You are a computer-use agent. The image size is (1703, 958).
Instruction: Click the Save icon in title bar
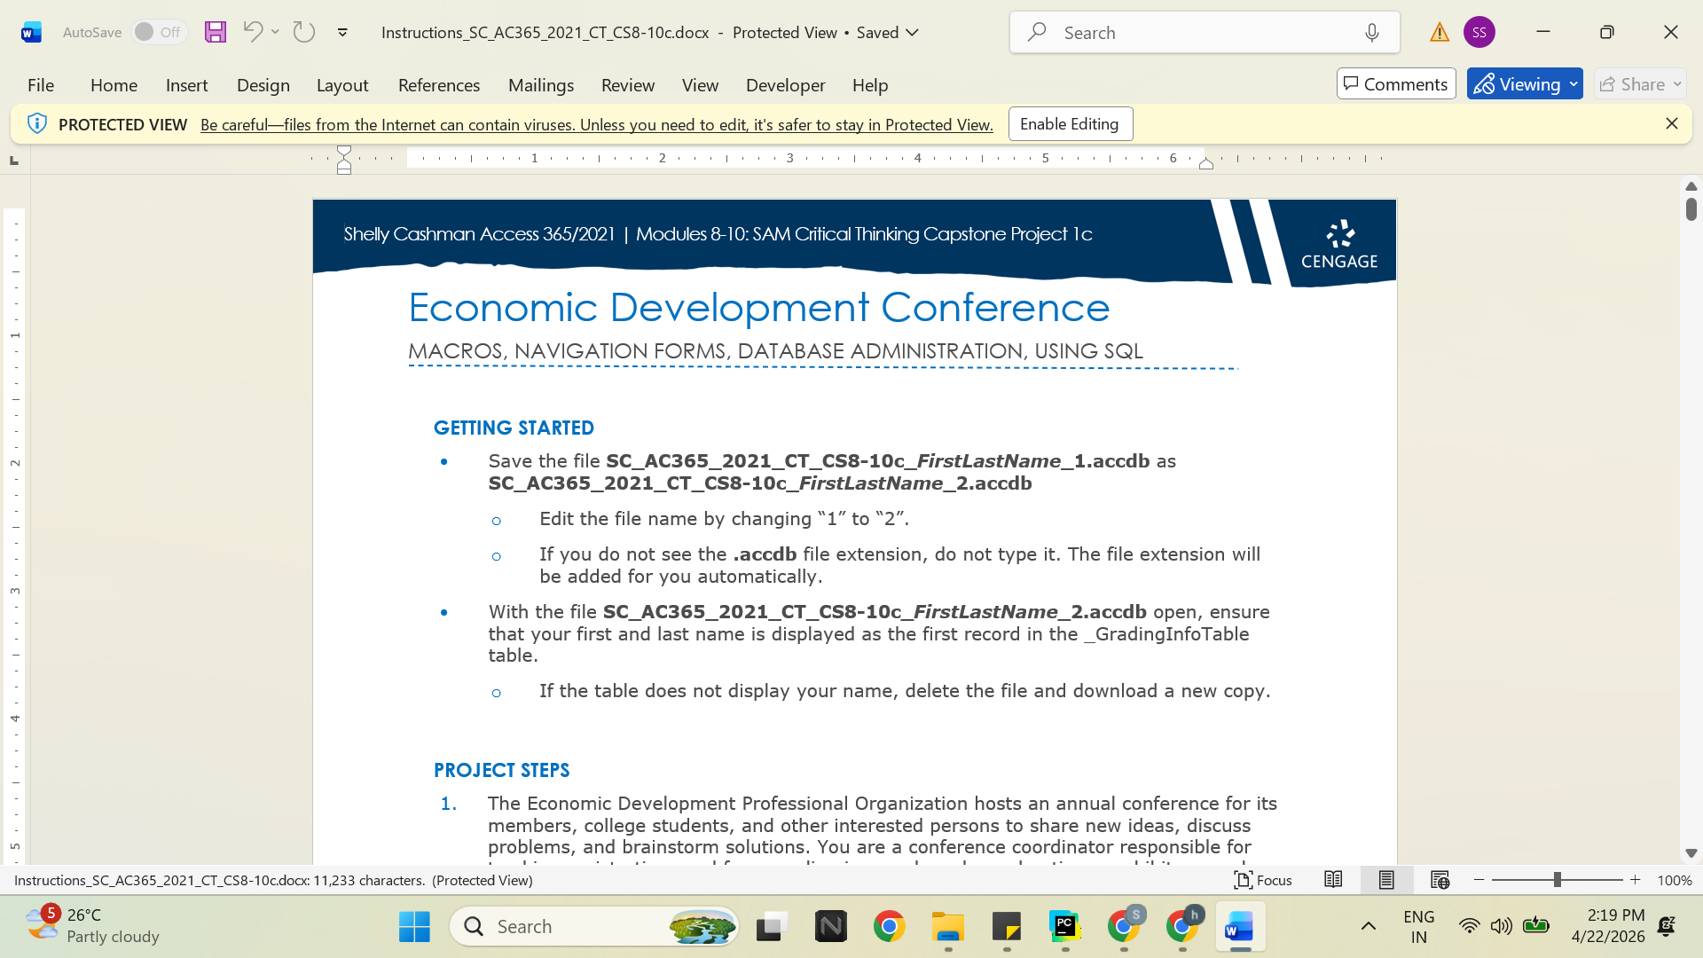click(216, 33)
